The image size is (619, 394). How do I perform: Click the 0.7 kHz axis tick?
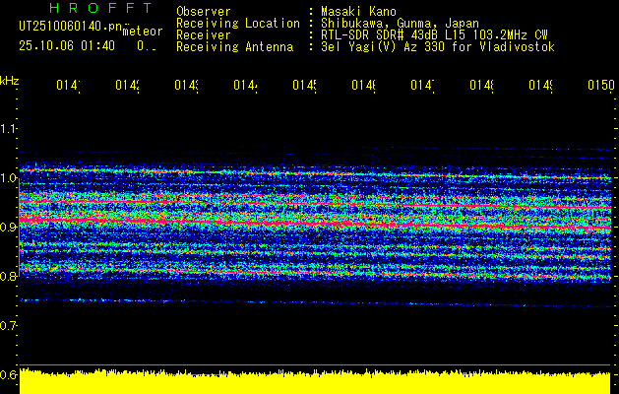click(x=10, y=325)
